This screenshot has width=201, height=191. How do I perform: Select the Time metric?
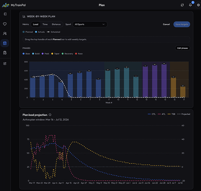pos(45,24)
